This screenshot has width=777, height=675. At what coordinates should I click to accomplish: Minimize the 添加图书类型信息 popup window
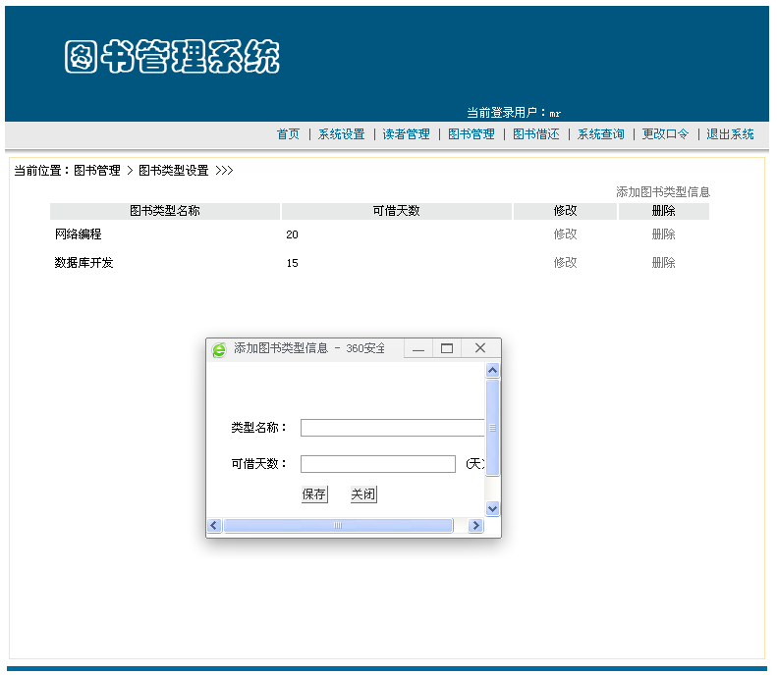click(418, 348)
